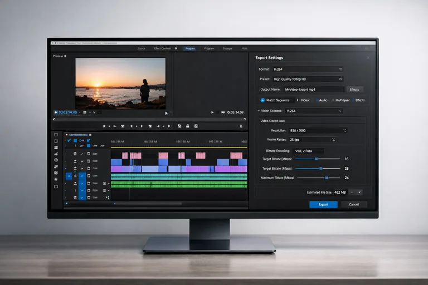Open the Audio tab in Export Settings
This screenshot has width=428, height=285.
[323, 100]
